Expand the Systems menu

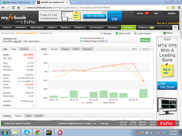coord(80,27)
